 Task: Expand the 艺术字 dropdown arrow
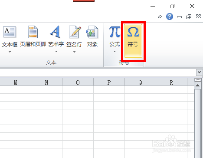pos(56,52)
